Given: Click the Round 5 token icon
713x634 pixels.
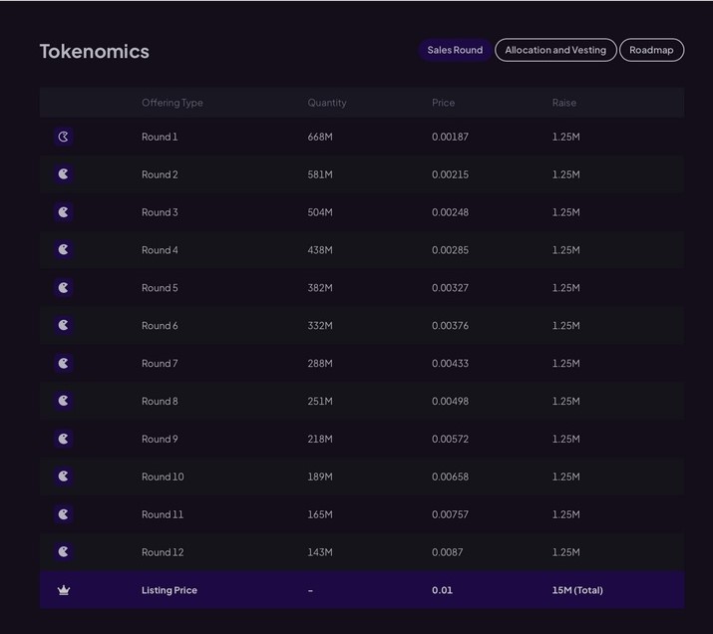Looking at the screenshot, I should pyautogui.click(x=64, y=288).
